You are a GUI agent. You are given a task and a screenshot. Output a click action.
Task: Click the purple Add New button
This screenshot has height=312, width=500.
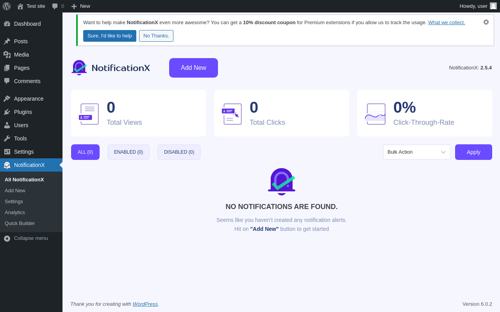193,68
